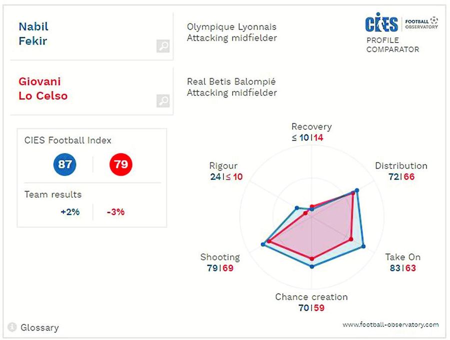Screen dimensions: 450x340
Task: Click the Team results +2% value
Action: pyautogui.click(x=70, y=212)
